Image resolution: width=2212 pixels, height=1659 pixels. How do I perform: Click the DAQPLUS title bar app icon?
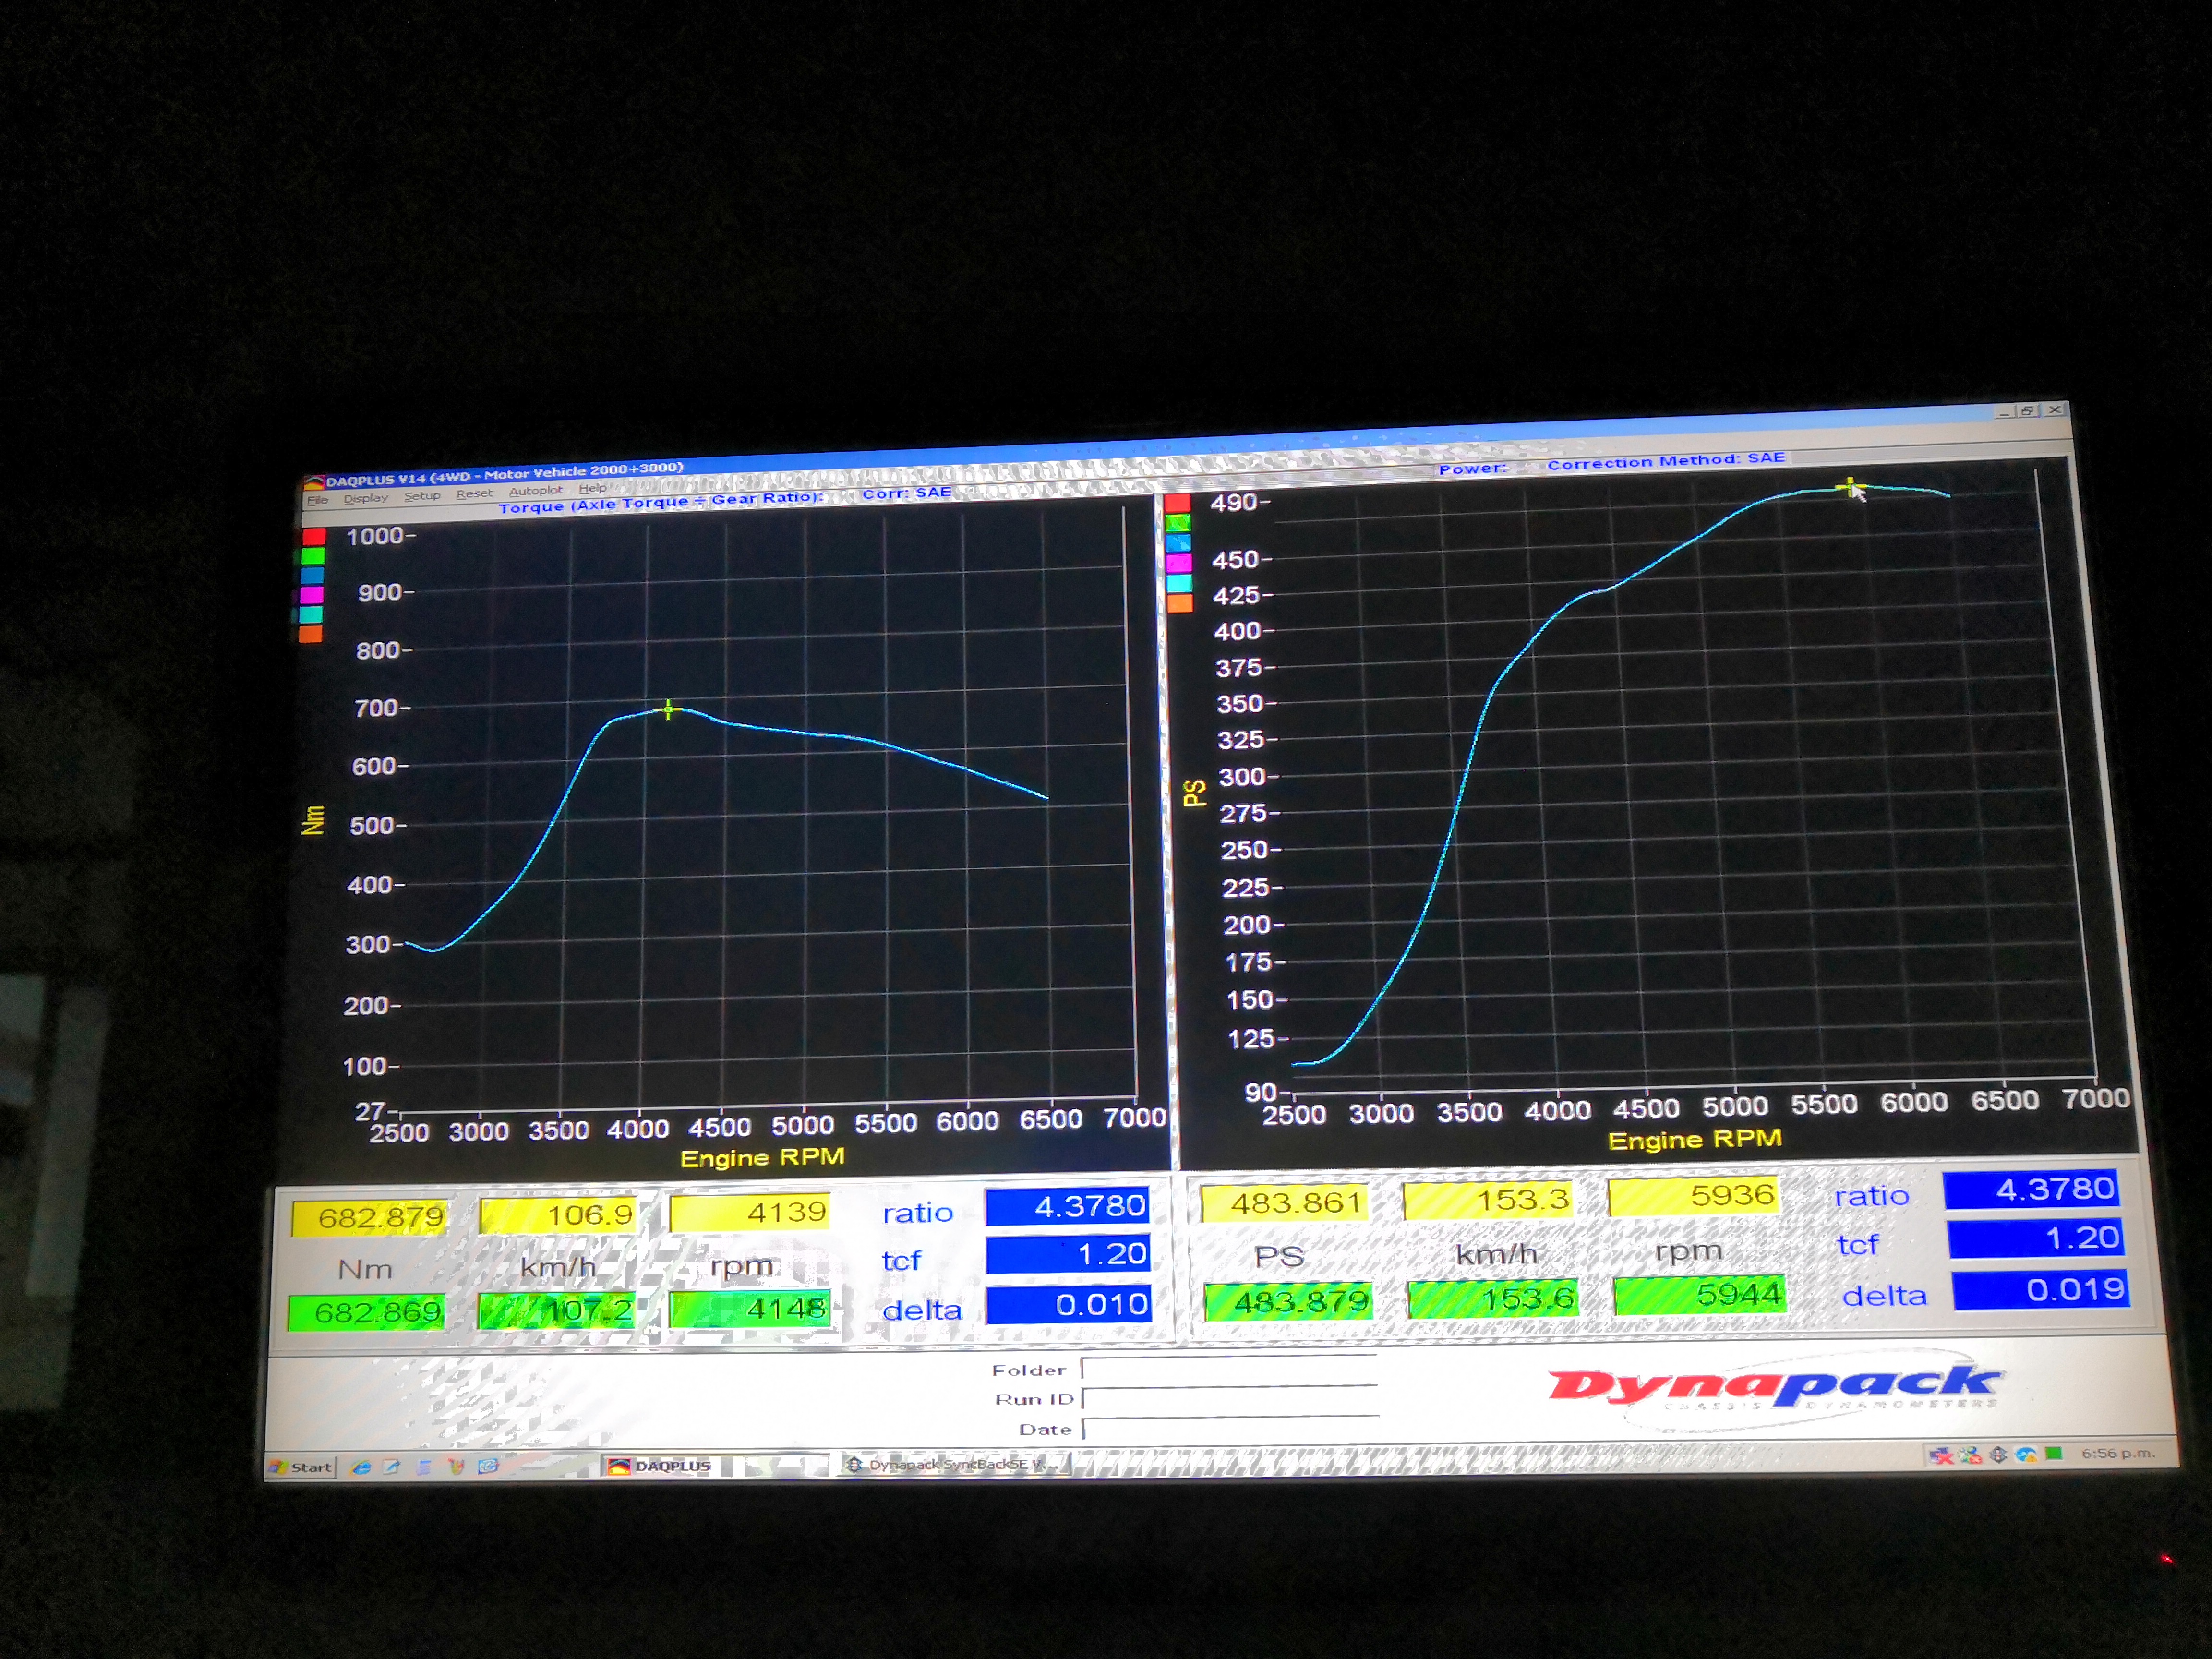(x=315, y=482)
